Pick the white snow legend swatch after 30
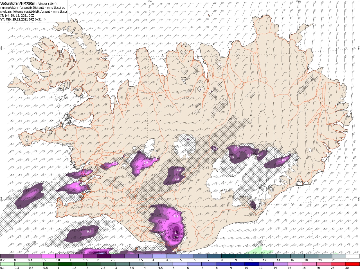The image size is (360, 270). click(352, 256)
